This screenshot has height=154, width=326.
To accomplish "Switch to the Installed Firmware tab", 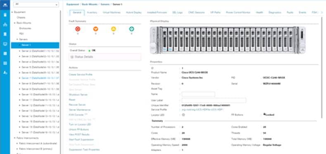I will (x=157, y=13).
